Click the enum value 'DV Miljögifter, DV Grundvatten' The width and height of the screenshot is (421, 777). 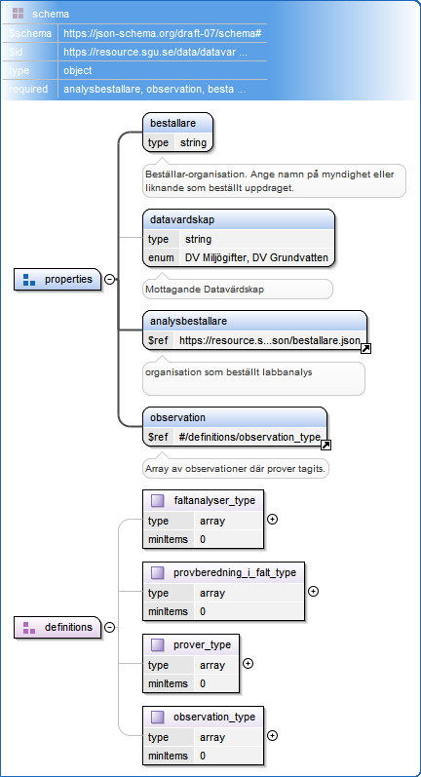(x=256, y=257)
